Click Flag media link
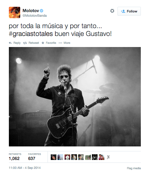Viewport: 149px width, 176px height. [134, 168]
